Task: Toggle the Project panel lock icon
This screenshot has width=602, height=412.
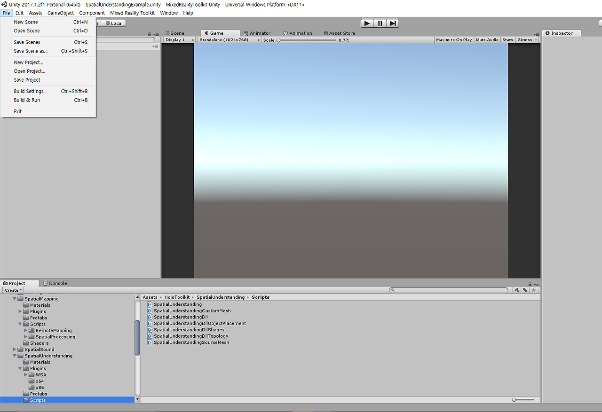Action: pyautogui.click(x=530, y=284)
